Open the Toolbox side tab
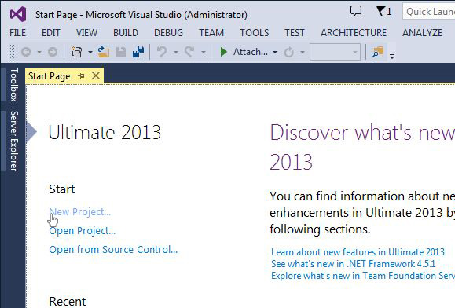The height and width of the screenshot is (308, 455). [14, 84]
